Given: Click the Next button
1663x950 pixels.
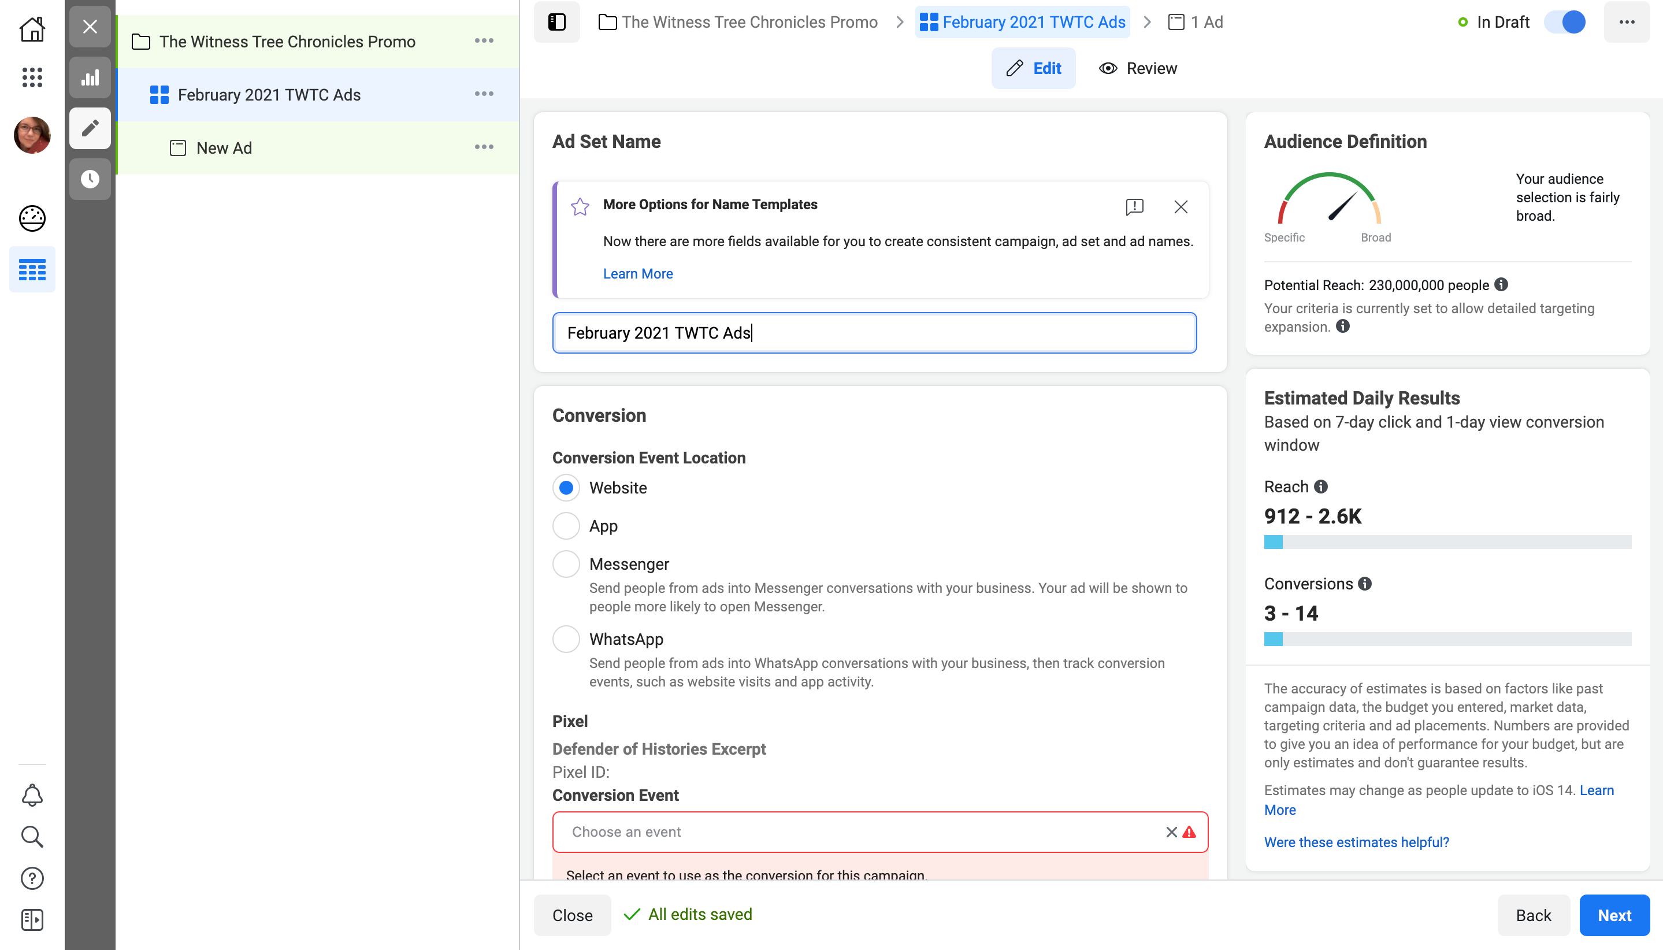Looking at the screenshot, I should pos(1614,915).
